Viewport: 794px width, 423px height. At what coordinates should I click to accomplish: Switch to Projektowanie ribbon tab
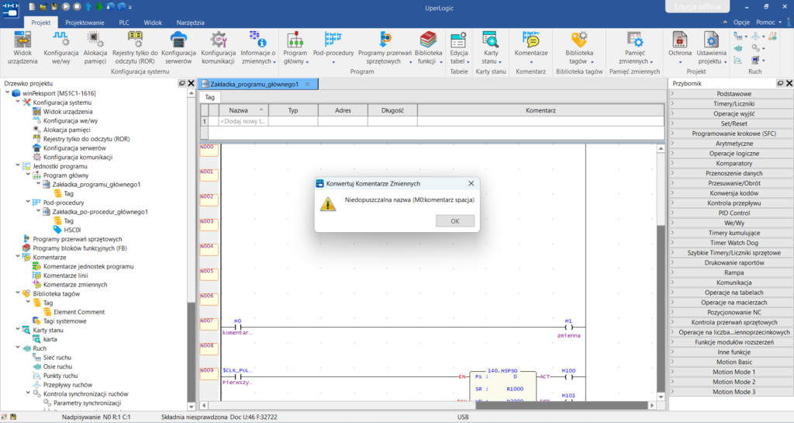point(85,23)
